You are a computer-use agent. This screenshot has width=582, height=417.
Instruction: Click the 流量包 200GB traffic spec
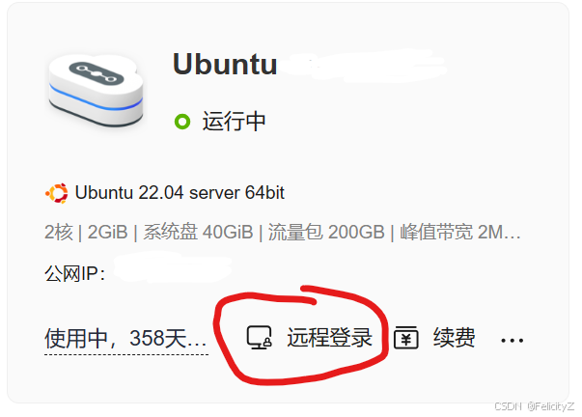(326, 232)
